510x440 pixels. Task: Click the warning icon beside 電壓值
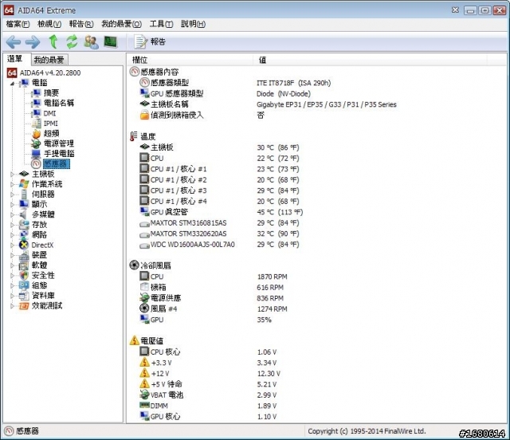point(135,340)
